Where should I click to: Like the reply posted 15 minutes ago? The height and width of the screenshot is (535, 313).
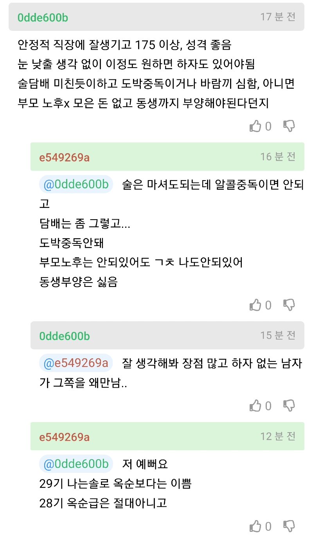click(255, 406)
